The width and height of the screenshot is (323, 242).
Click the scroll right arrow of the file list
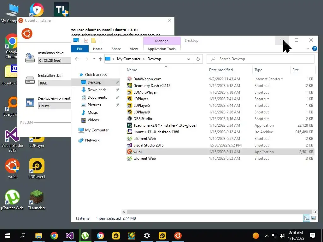click(315, 212)
